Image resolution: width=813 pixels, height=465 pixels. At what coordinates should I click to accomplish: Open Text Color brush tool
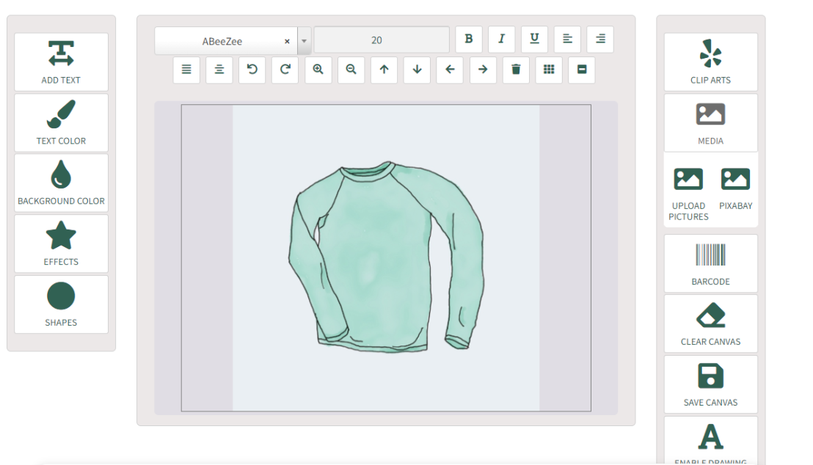click(x=61, y=123)
